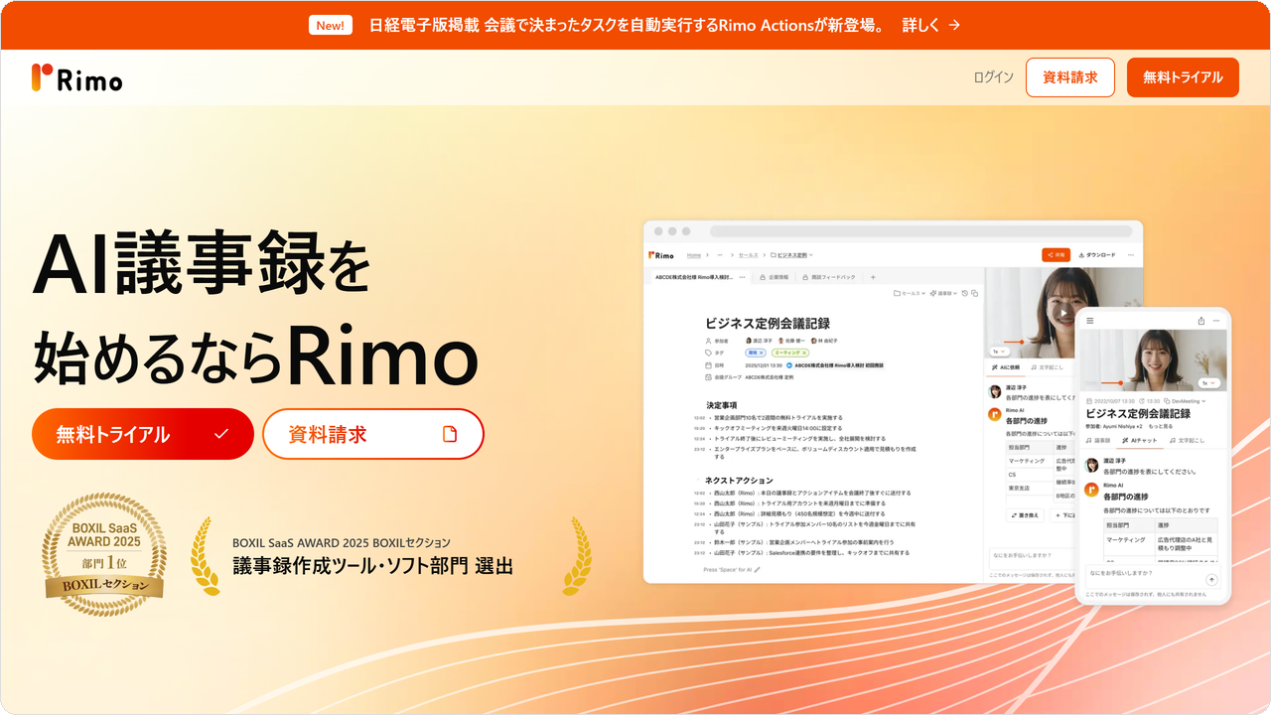Click the New! badge in the banner
This screenshot has width=1271, height=715.
[331, 26]
